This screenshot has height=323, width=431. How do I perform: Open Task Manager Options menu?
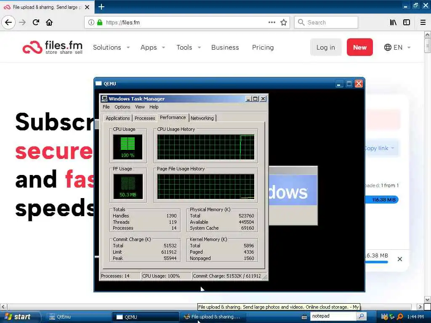[x=122, y=107]
